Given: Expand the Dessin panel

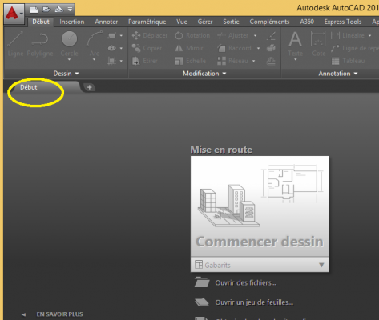Looking at the screenshot, I should [x=66, y=74].
